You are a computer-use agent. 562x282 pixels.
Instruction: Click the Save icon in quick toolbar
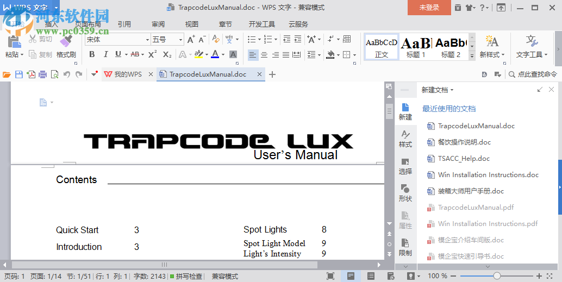19,74
